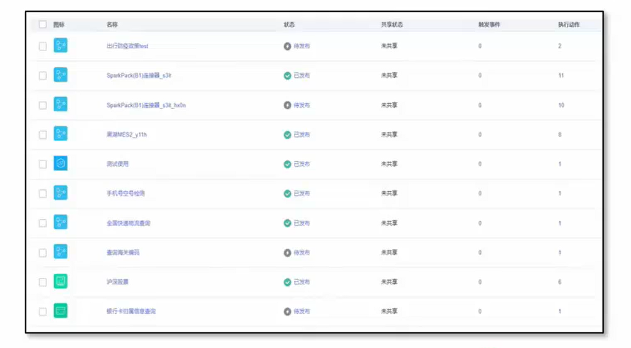Click the blue hexagon icon for 测试使用
The height and width of the screenshot is (348, 631).
pyautogui.click(x=60, y=164)
